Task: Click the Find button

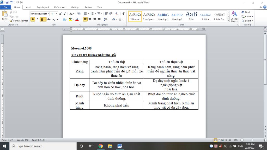Action: [x=247, y=12]
